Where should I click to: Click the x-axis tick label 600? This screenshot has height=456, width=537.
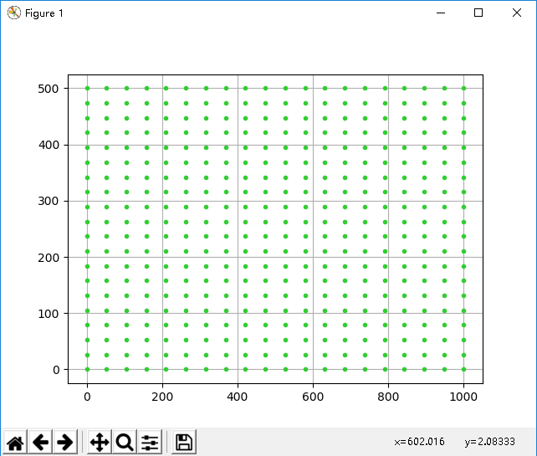tap(313, 397)
